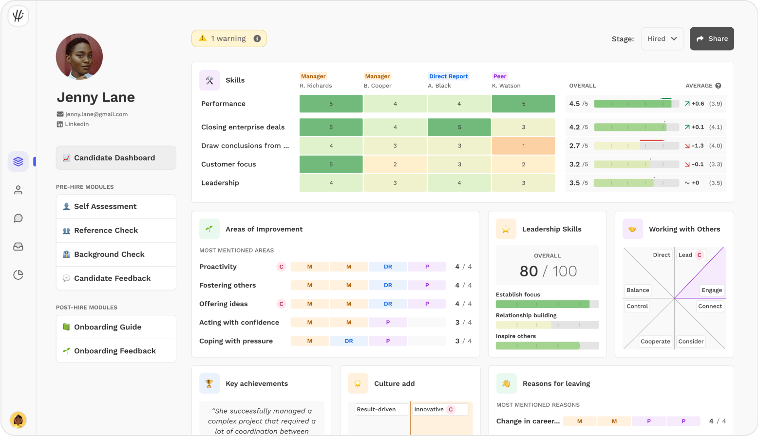Click the handshake icon beside Working with Others
This screenshot has width=758, height=436.
632,229
